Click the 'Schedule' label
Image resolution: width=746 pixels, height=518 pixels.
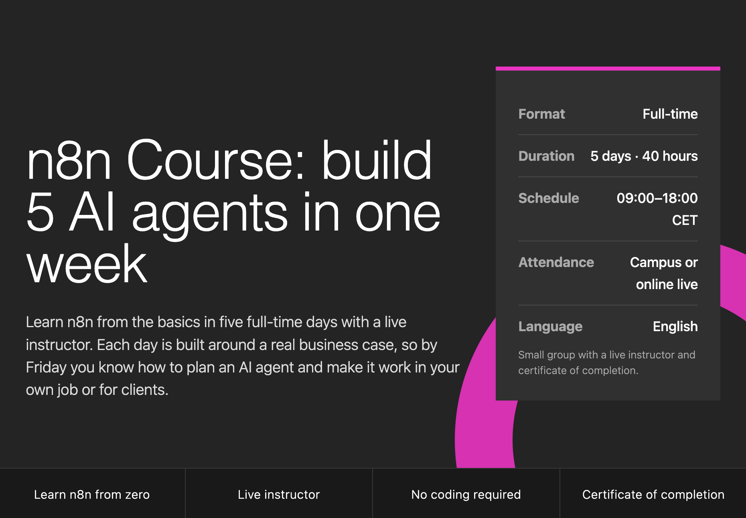click(549, 198)
